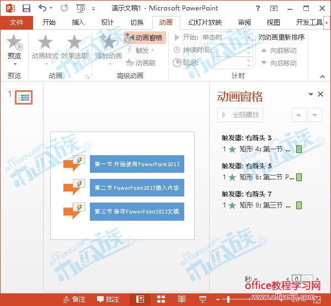Click the Save icon in the quick access toolbar
331x306 pixels.
point(26,8)
